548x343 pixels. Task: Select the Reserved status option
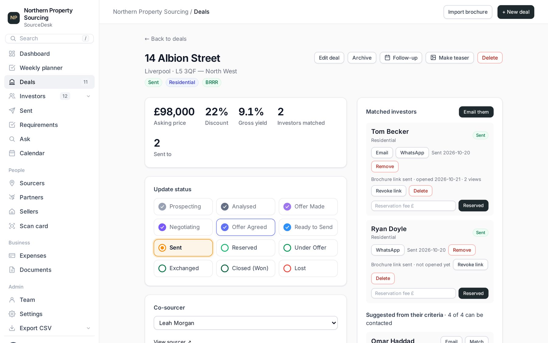[x=246, y=248]
